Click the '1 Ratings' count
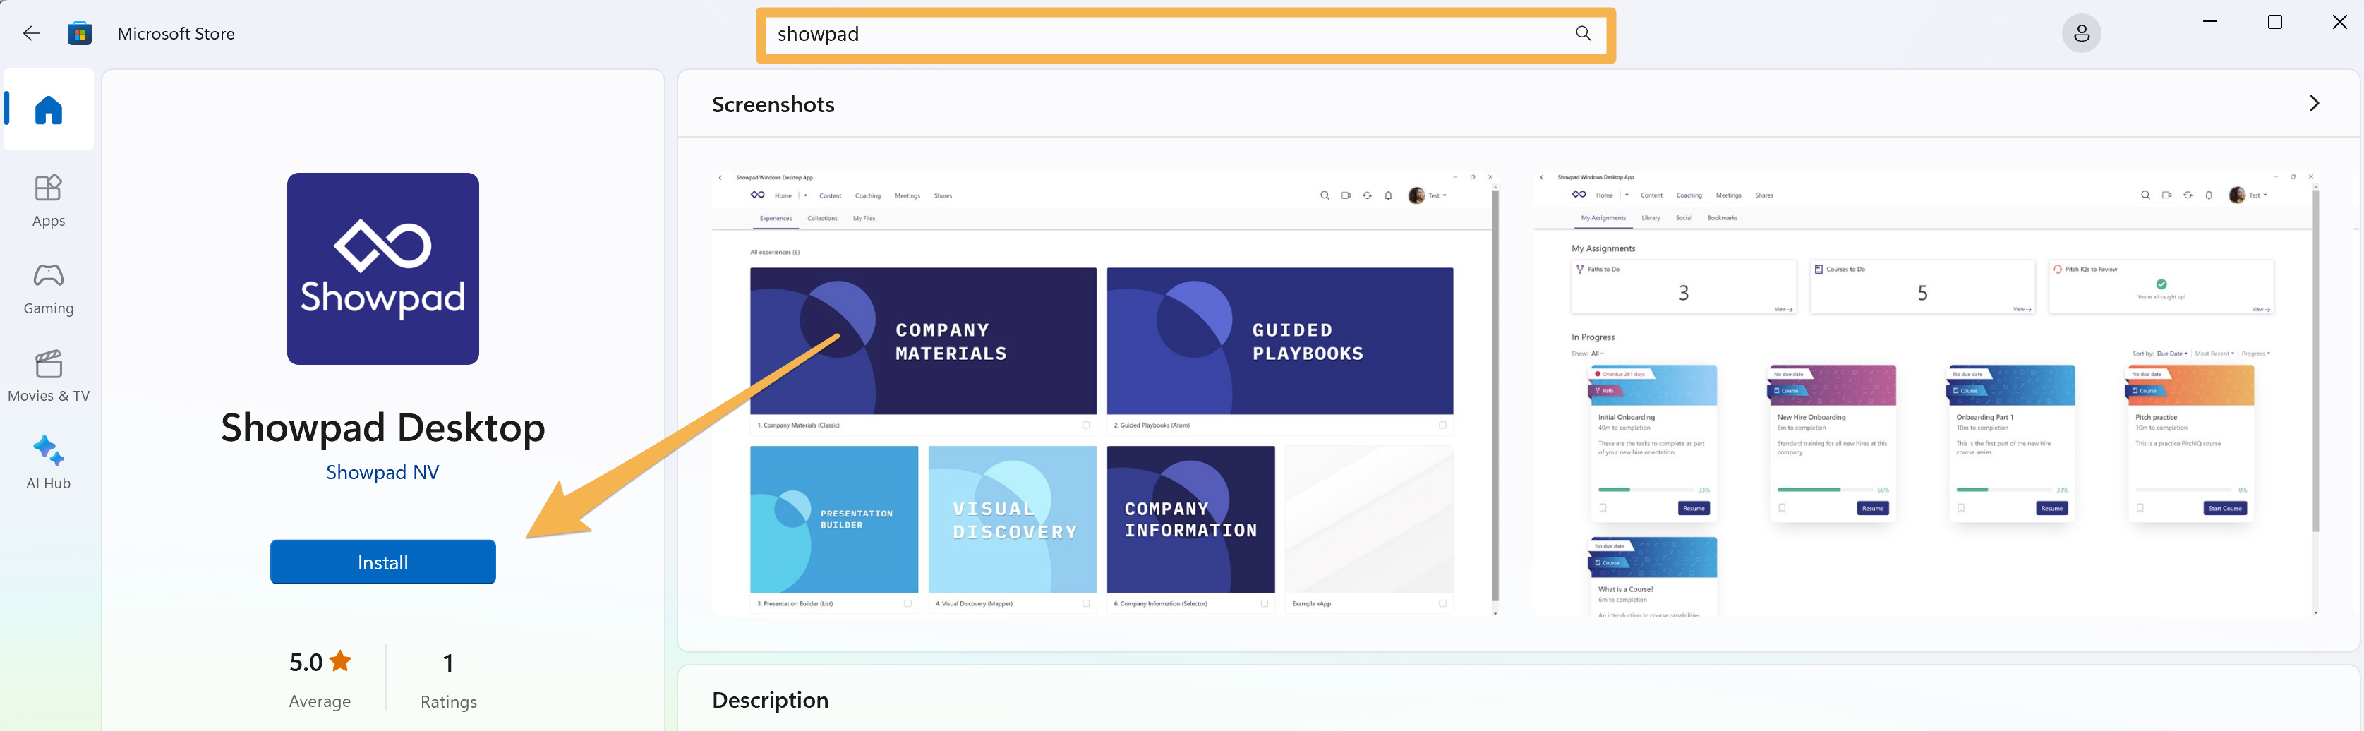This screenshot has height=731, width=2364. 448,679
